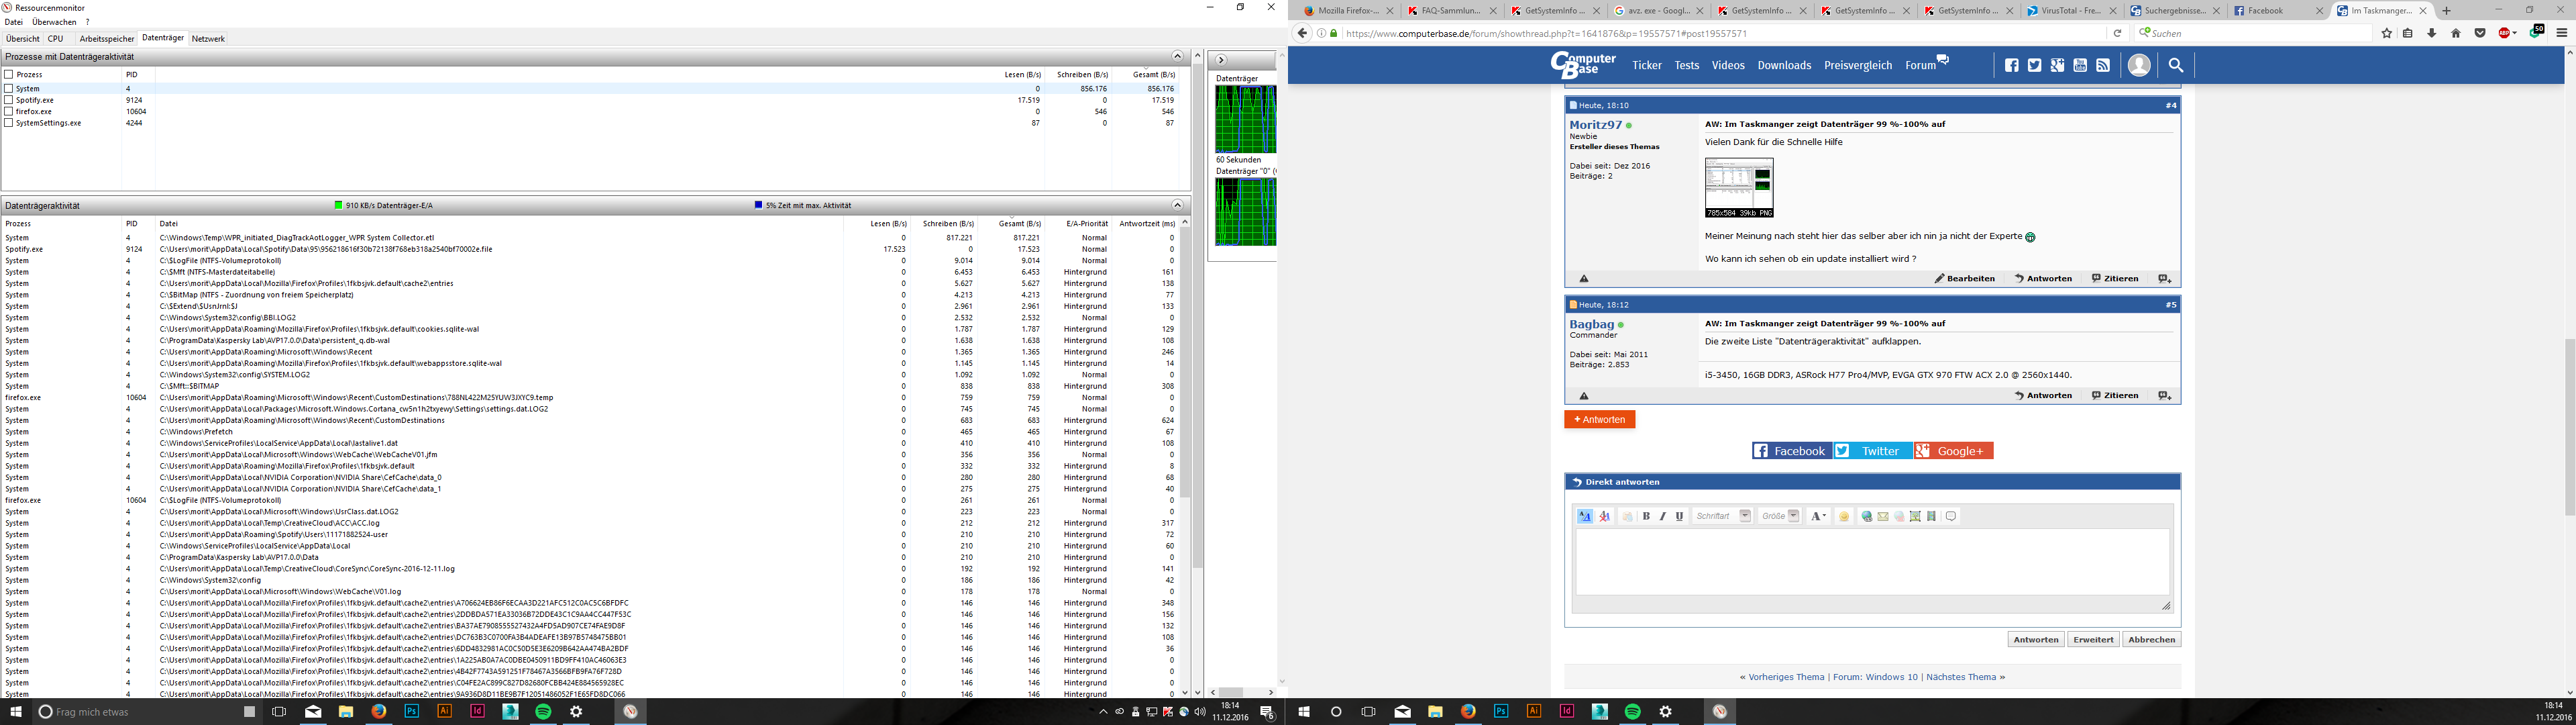
Task: Check the Spotify.exe process checkbox
Action: pos(9,100)
